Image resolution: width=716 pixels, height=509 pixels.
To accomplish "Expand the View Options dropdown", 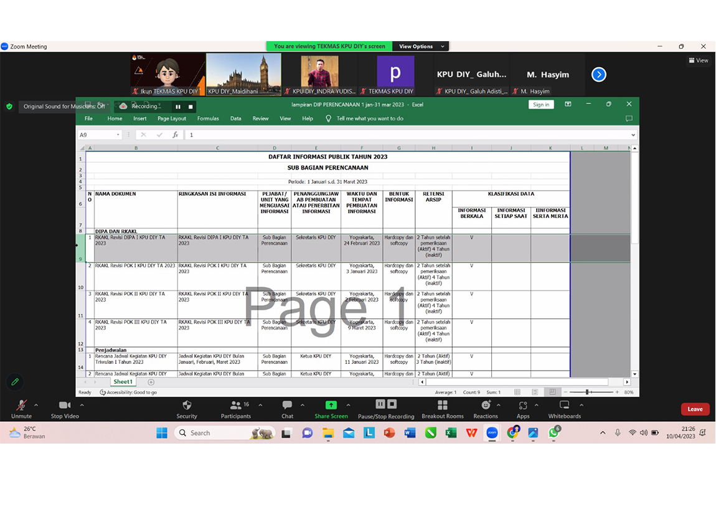I will click(x=423, y=47).
